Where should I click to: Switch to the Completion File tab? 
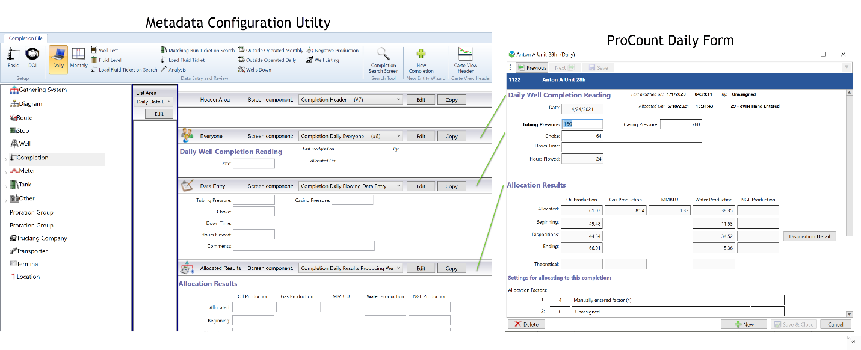point(24,38)
